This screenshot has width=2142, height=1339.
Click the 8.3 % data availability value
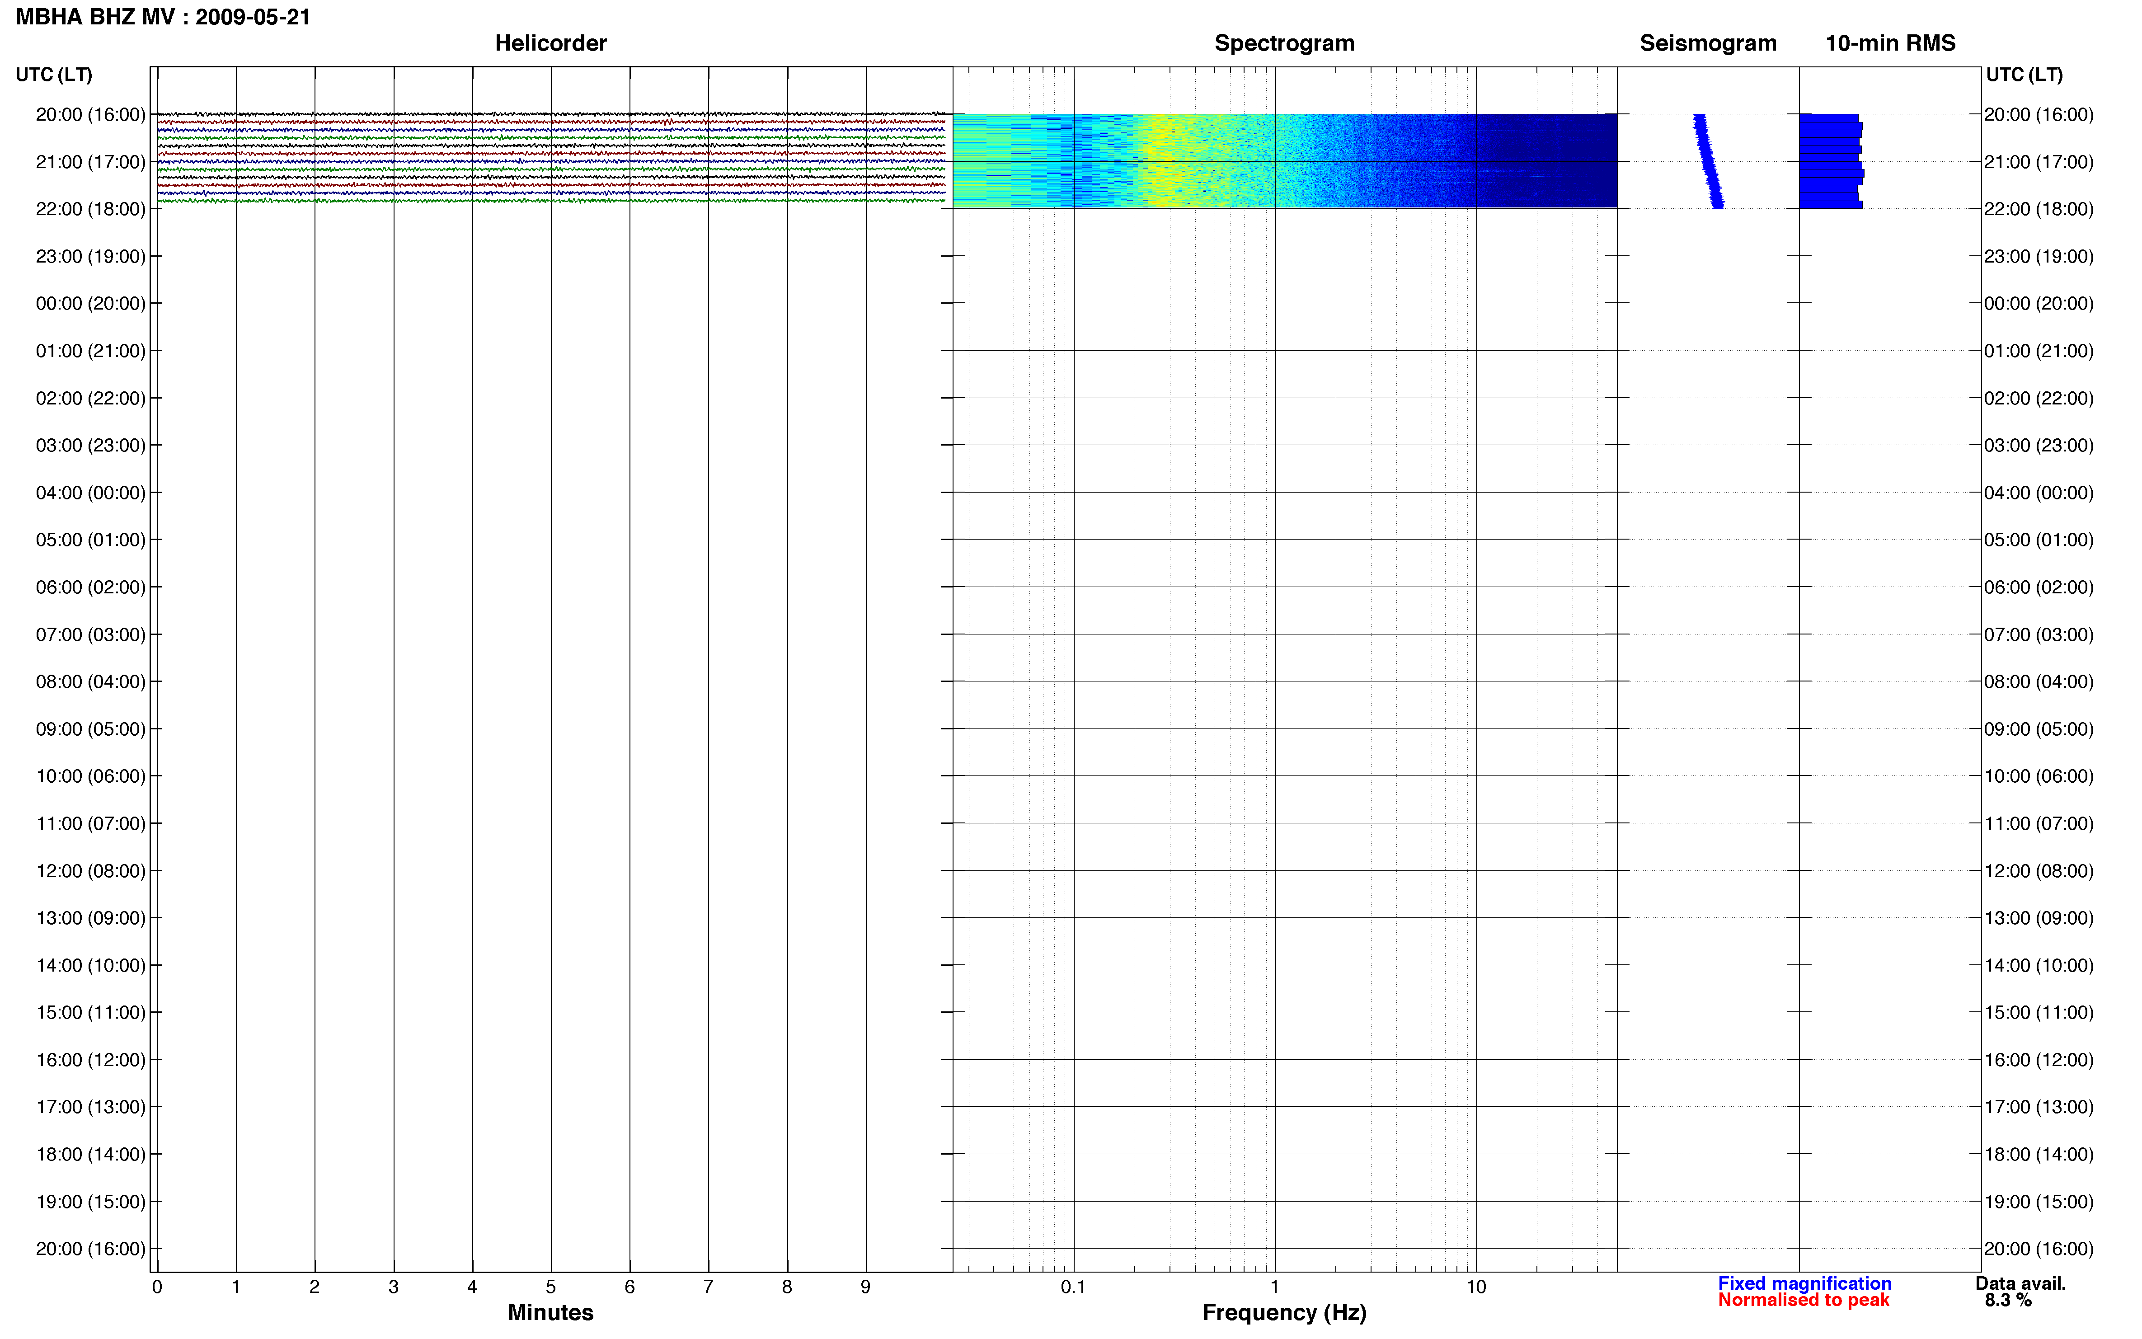tap(2008, 1300)
